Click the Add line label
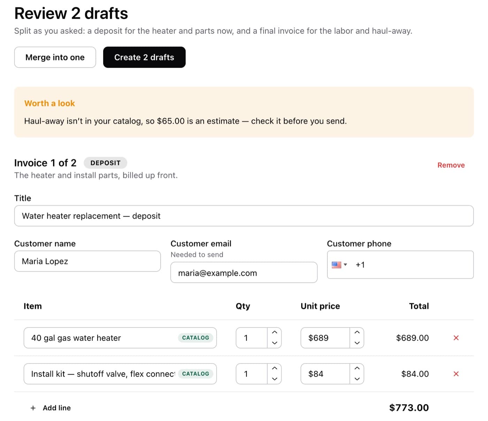The width and height of the screenshot is (488, 421). pyautogui.click(x=57, y=408)
